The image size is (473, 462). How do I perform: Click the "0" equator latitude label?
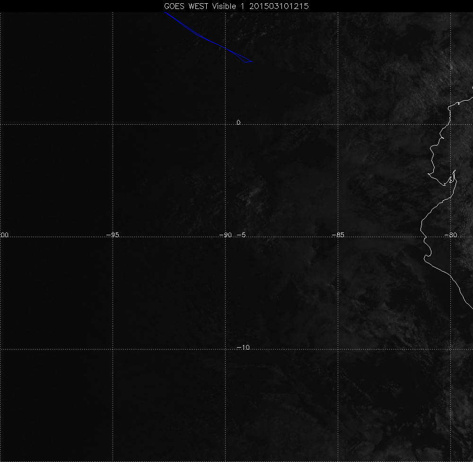click(238, 122)
